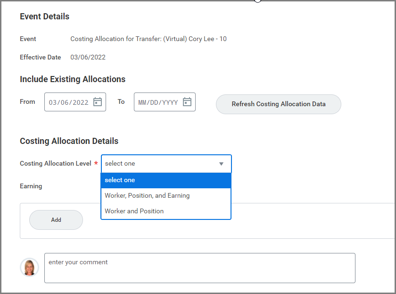
Task: Click the dropdown arrow for Costing Allocation Level
Action: click(221, 164)
